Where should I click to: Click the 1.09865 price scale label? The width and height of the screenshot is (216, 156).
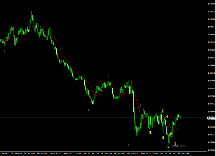[212, 58]
